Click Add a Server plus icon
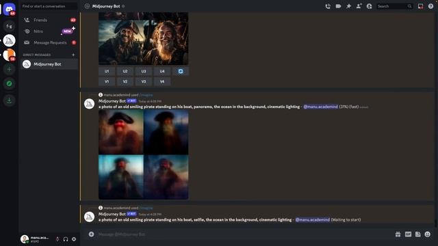The width and height of the screenshot is (438, 246). (x=9, y=69)
